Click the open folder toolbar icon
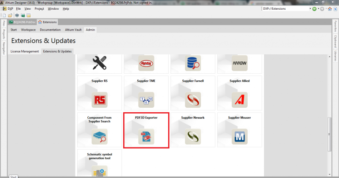339x178 pixels. (10, 15)
